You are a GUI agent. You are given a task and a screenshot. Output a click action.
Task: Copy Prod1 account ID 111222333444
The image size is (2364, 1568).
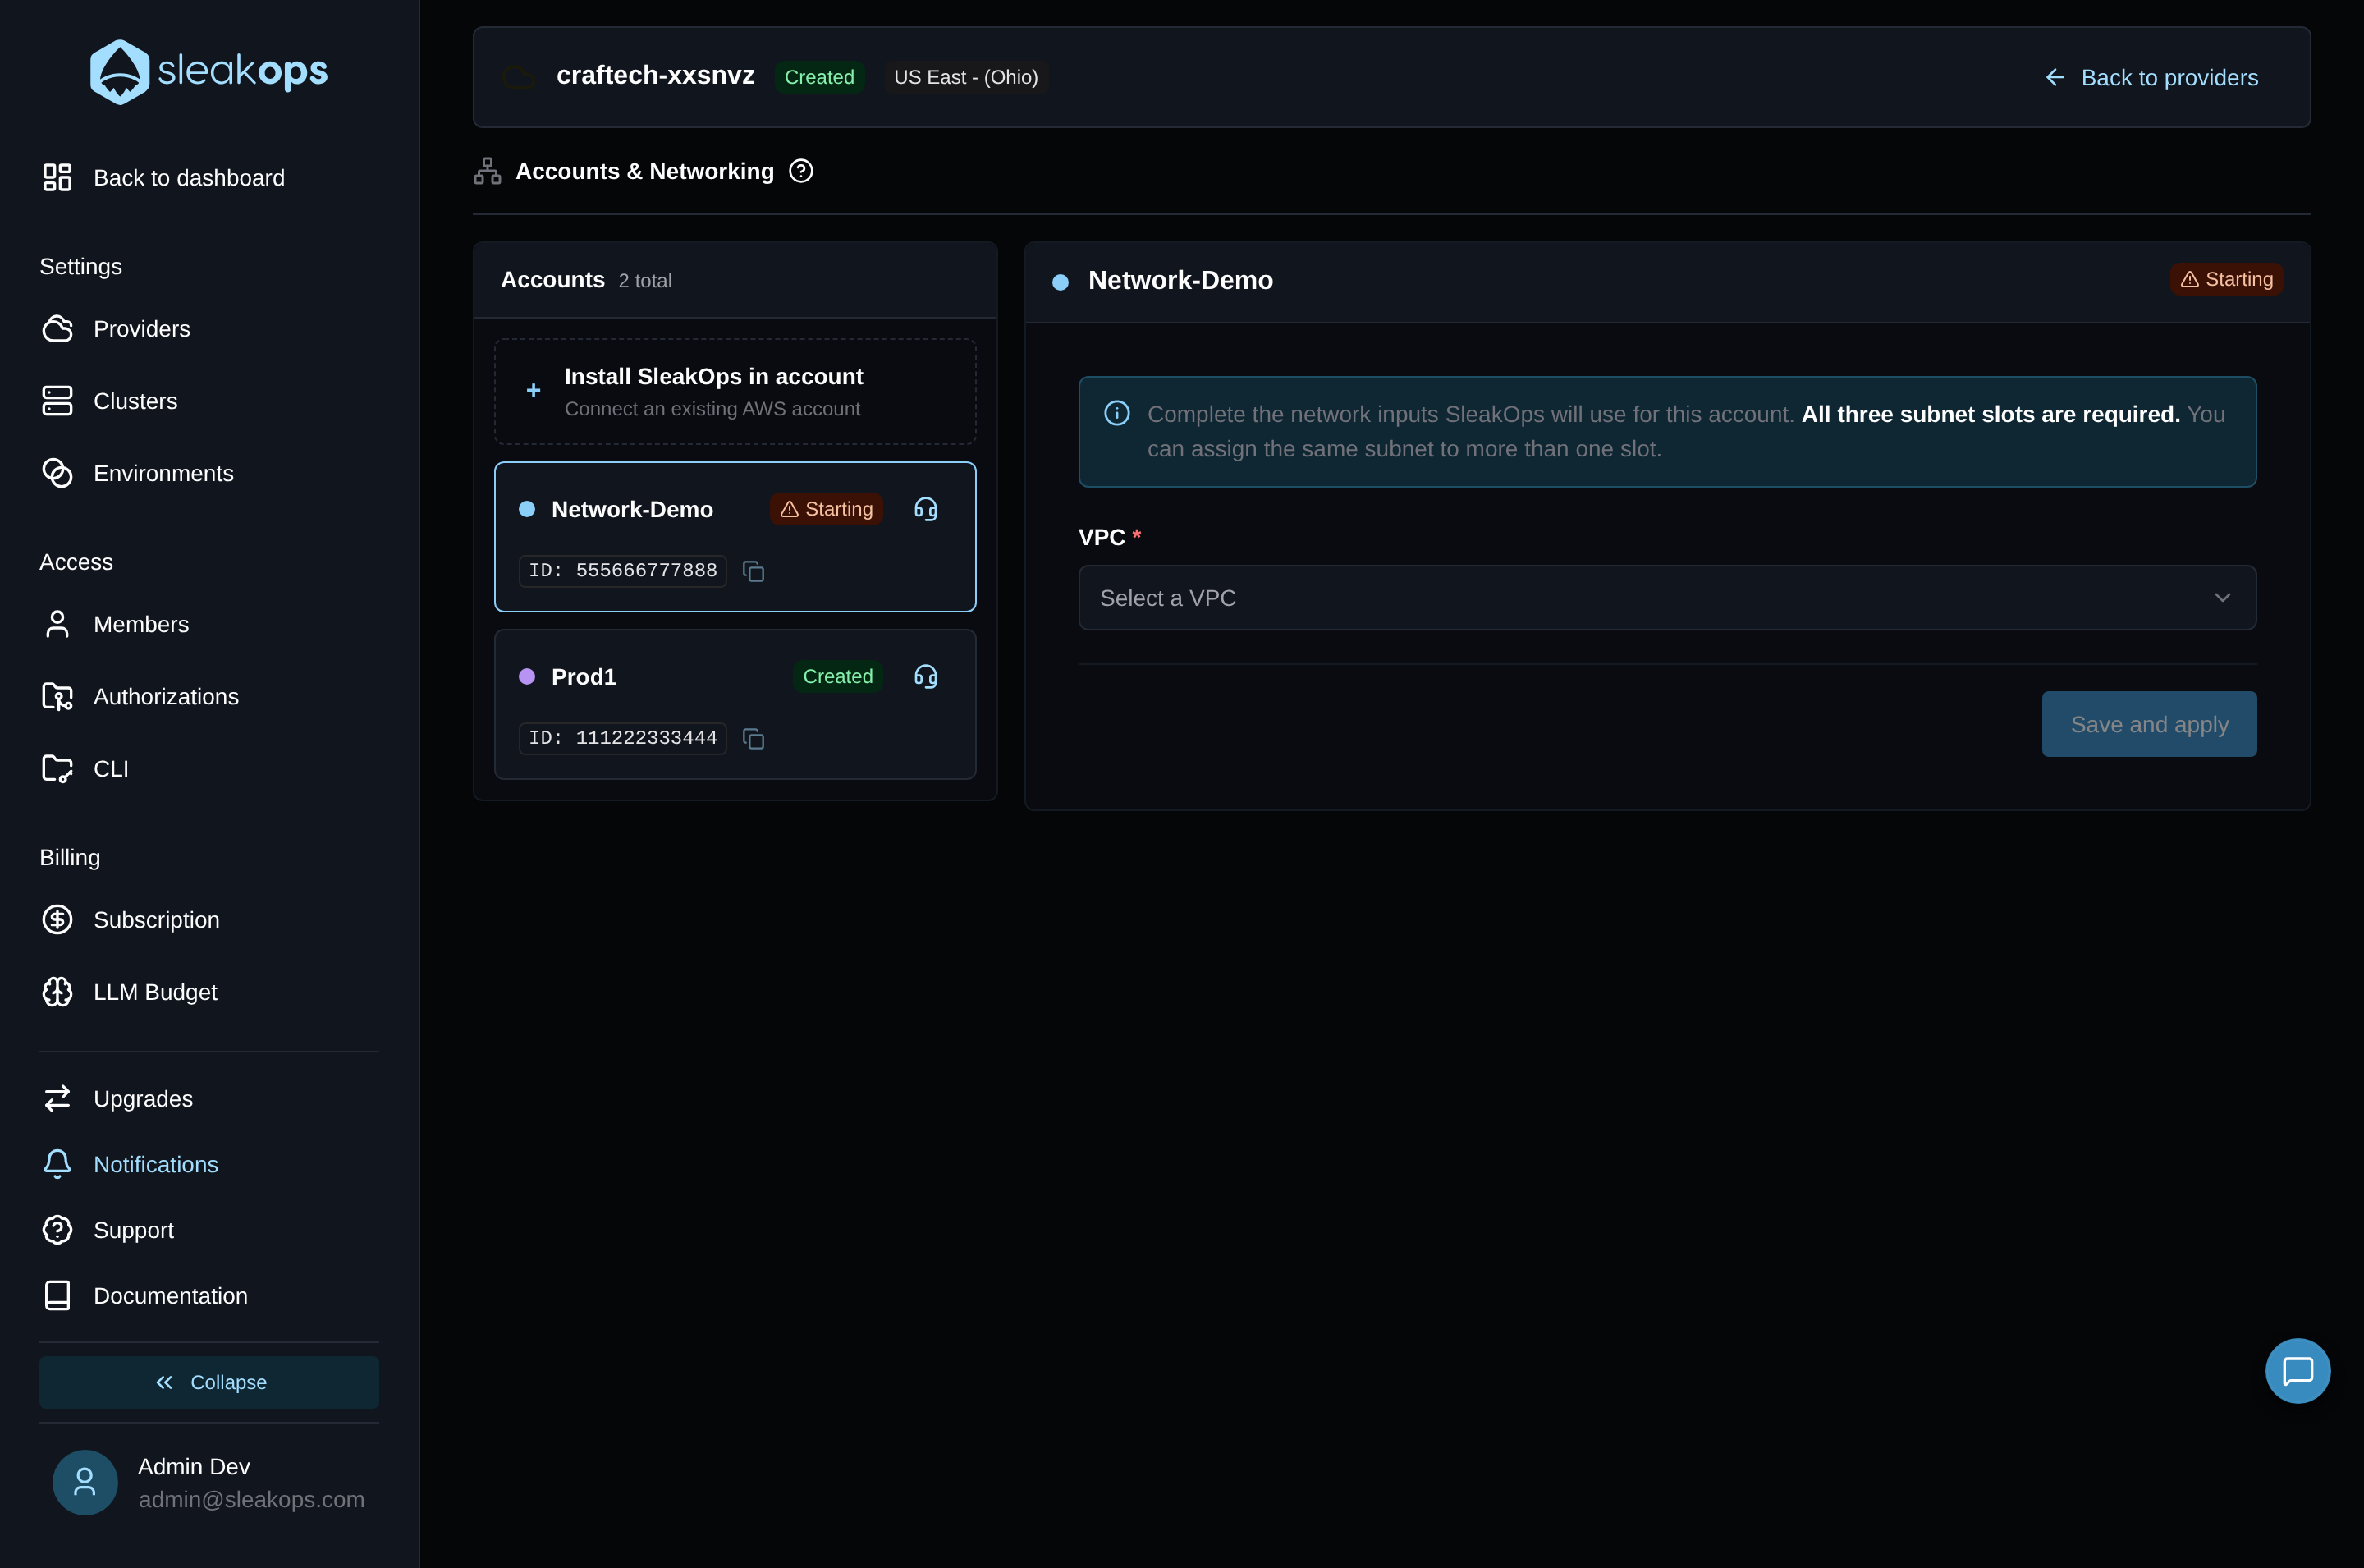[754, 739]
